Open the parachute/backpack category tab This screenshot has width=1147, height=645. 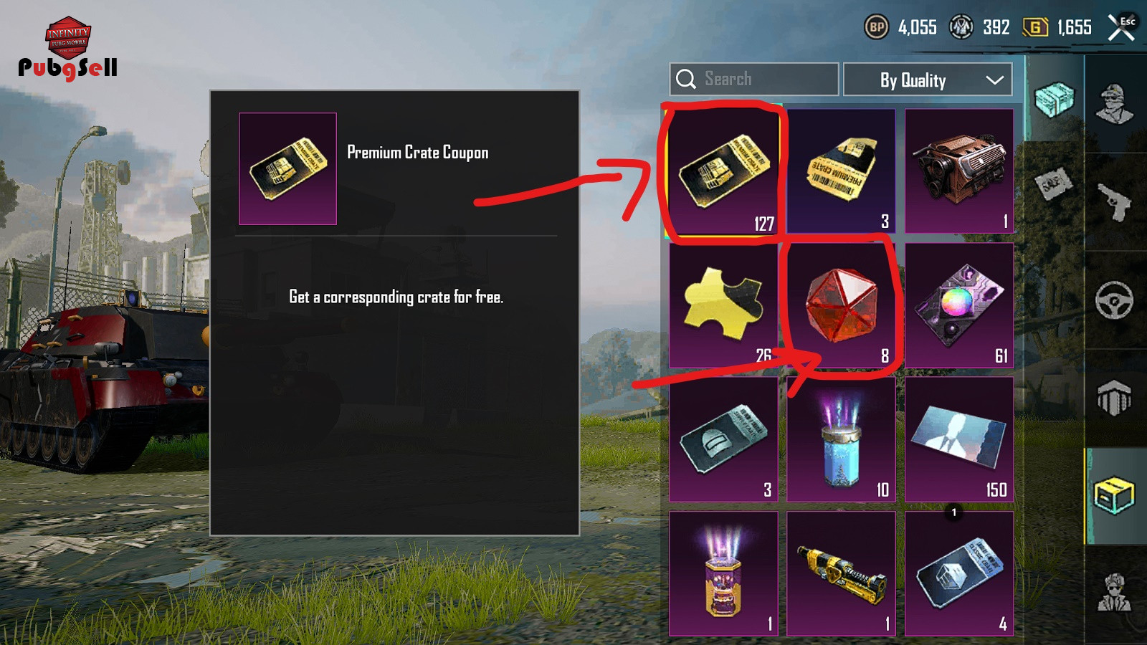(1115, 398)
